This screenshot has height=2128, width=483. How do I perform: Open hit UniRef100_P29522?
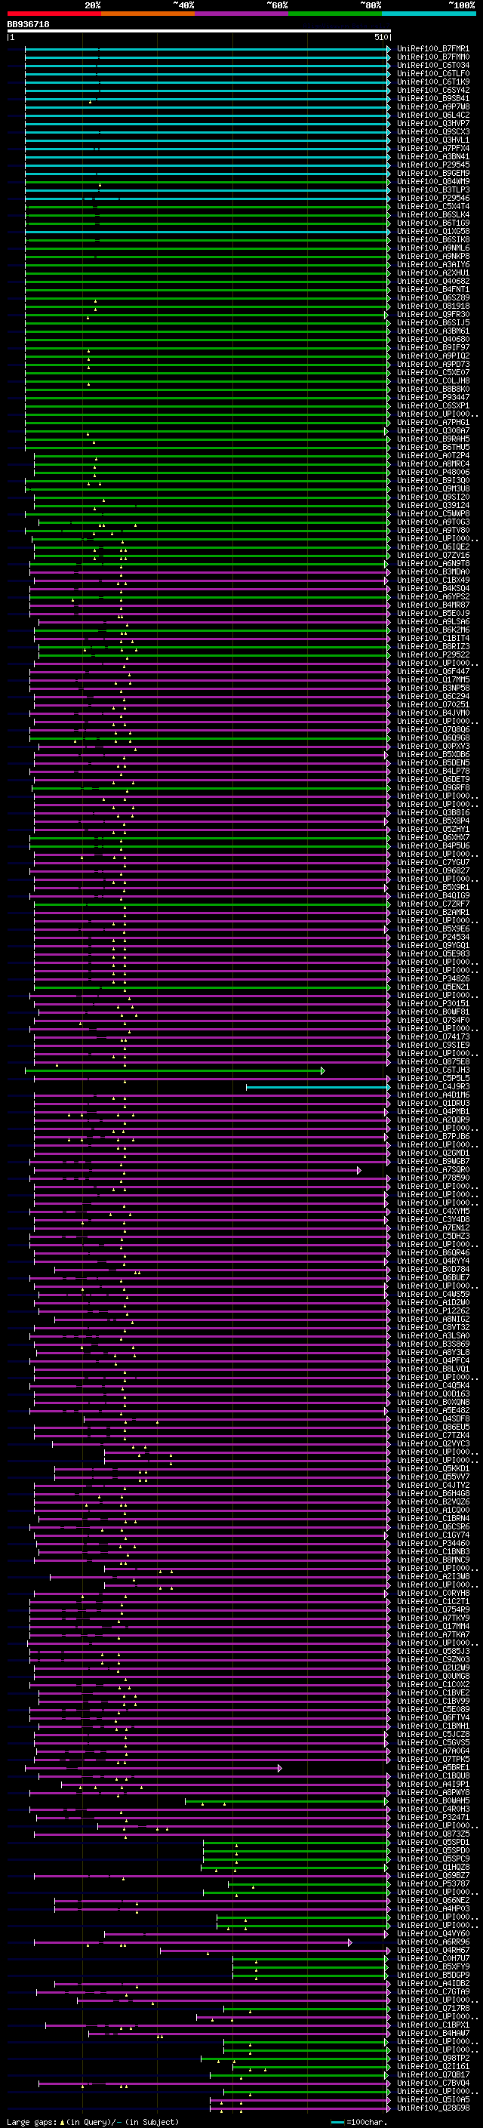click(432, 655)
